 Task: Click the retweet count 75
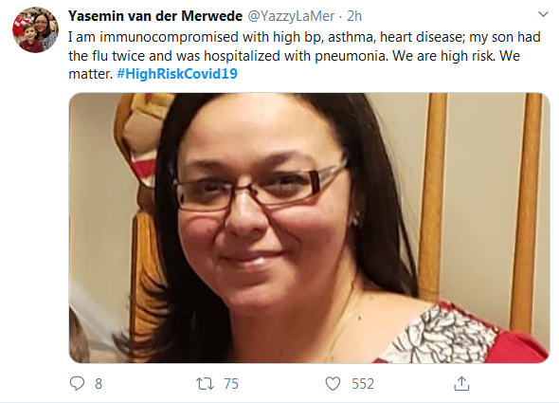(x=231, y=384)
